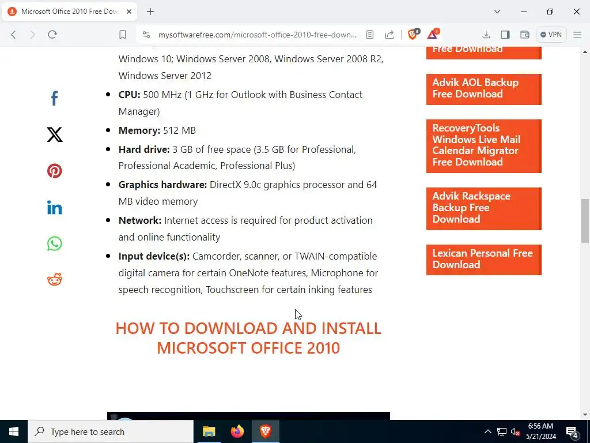
Task: Click the scrollbar down arrow
Action: (x=585, y=415)
